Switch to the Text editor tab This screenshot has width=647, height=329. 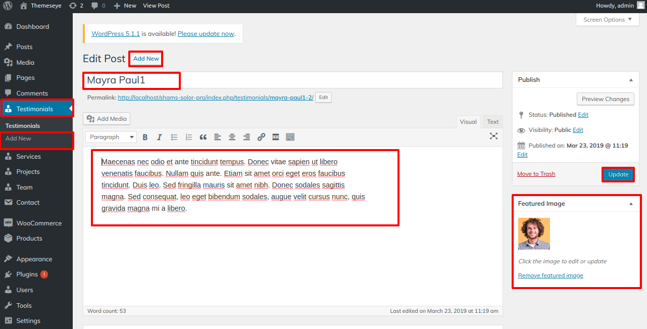click(x=492, y=122)
